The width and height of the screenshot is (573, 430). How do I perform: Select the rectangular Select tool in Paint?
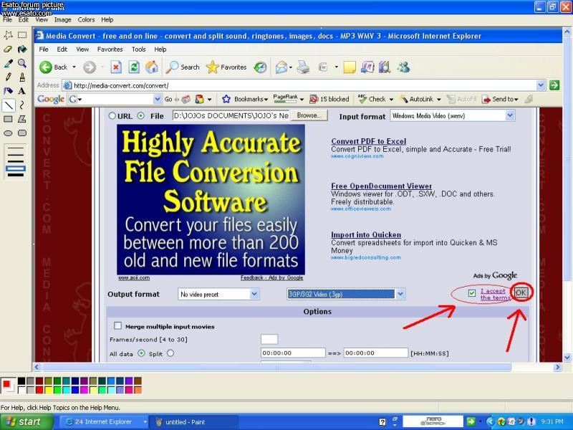[x=22, y=35]
